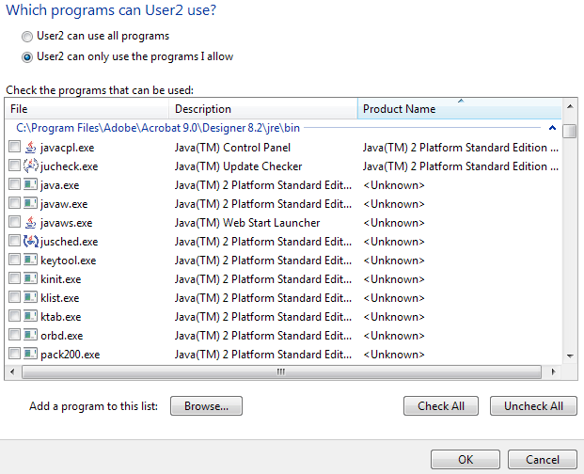This screenshot has height=474, width=584.
Task: Select the ktab.exe file name
Action: pyautogui.click(x=61, y=317)
